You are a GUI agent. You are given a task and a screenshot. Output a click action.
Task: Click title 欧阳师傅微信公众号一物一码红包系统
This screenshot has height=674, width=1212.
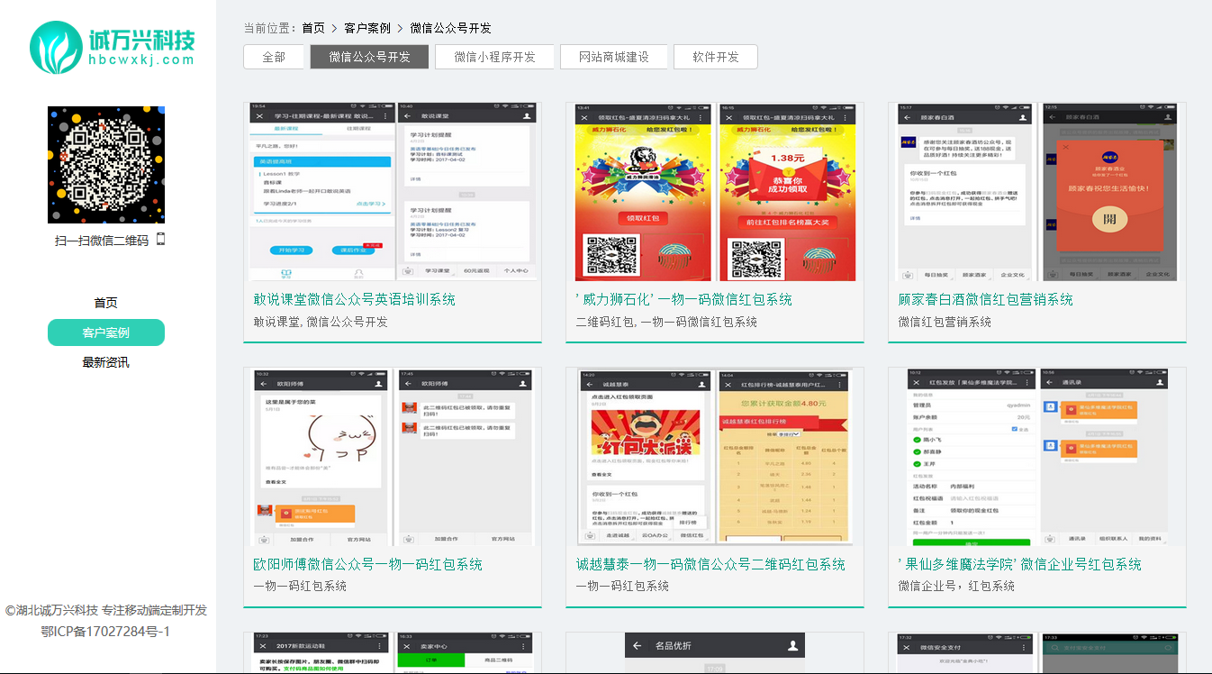[x=368, y=564]
